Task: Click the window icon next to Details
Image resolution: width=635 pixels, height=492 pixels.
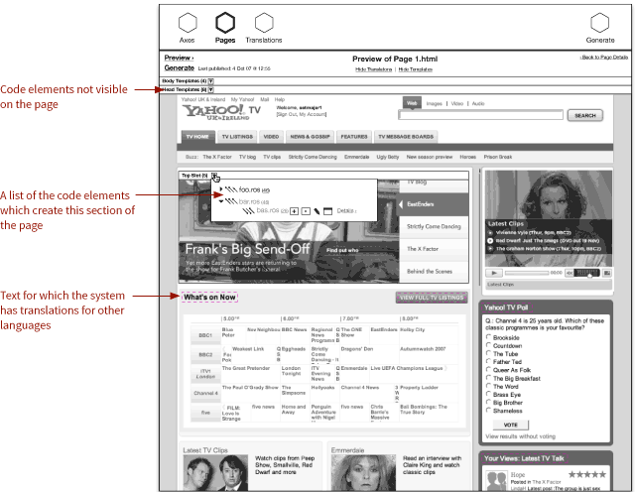Action: click(x=328, y=211)
